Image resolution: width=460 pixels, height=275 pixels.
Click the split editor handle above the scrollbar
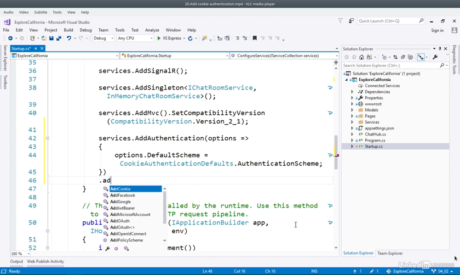point(336,62)
